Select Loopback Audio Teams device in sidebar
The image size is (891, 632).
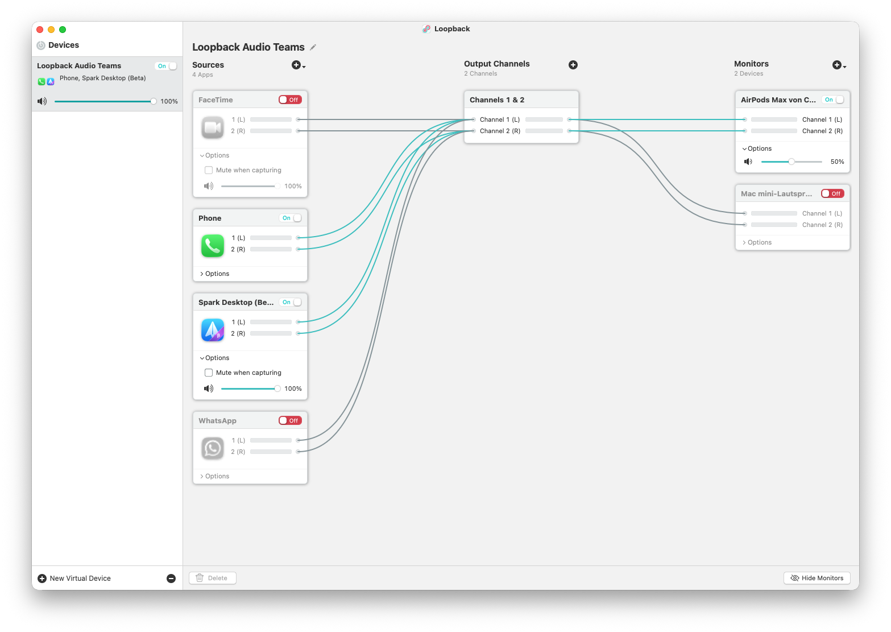click(x=91, y=72)
